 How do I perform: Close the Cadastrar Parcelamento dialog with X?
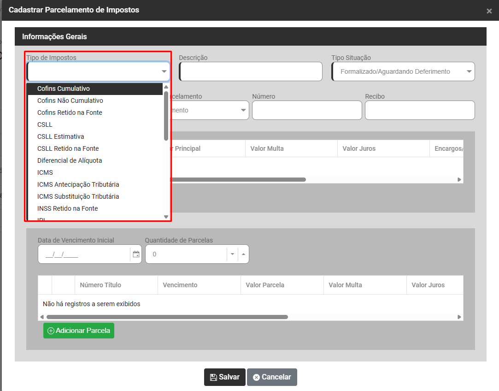point(489,11)
